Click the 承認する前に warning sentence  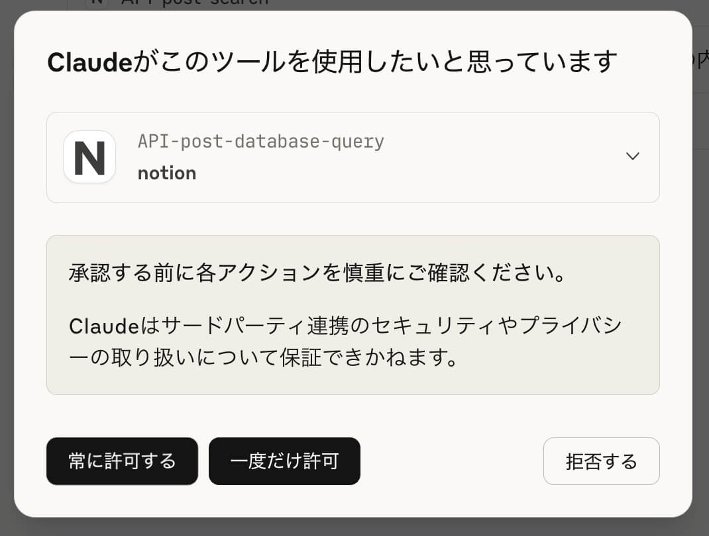tap(317, 273)
